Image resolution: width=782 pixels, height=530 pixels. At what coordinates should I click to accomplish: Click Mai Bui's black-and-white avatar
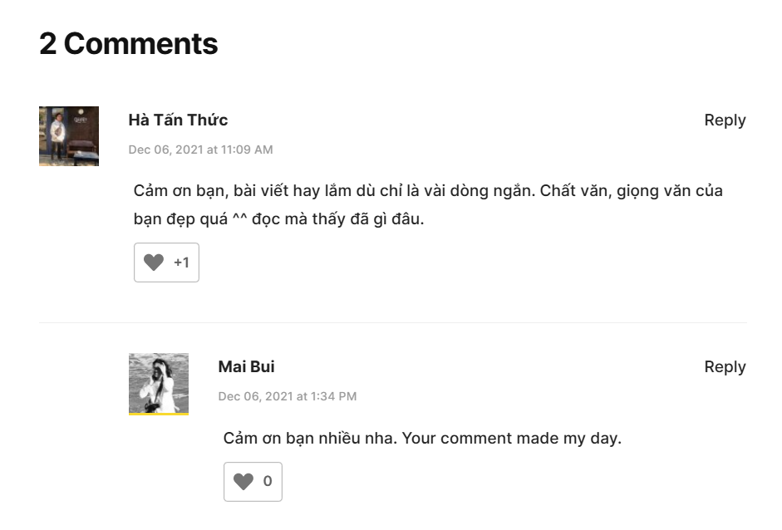pyautogui.click(x=159, y=382)
